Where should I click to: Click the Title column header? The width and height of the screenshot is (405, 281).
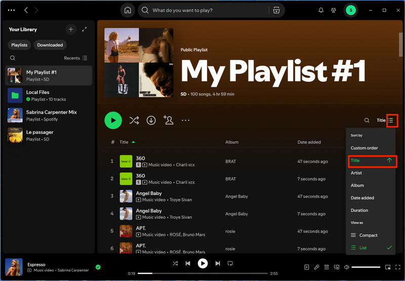click(124, 142)
